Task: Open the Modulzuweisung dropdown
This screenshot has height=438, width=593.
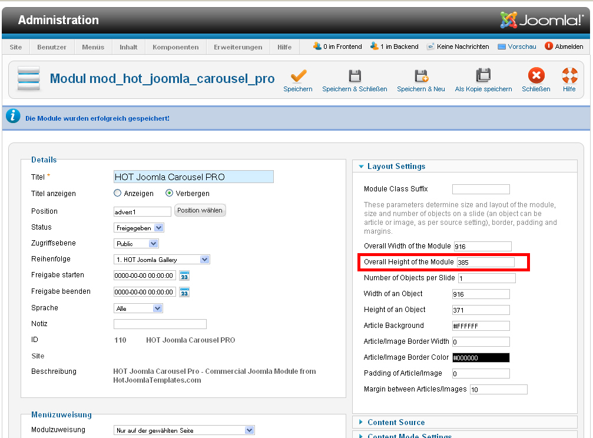Action: tap(184, 430)
